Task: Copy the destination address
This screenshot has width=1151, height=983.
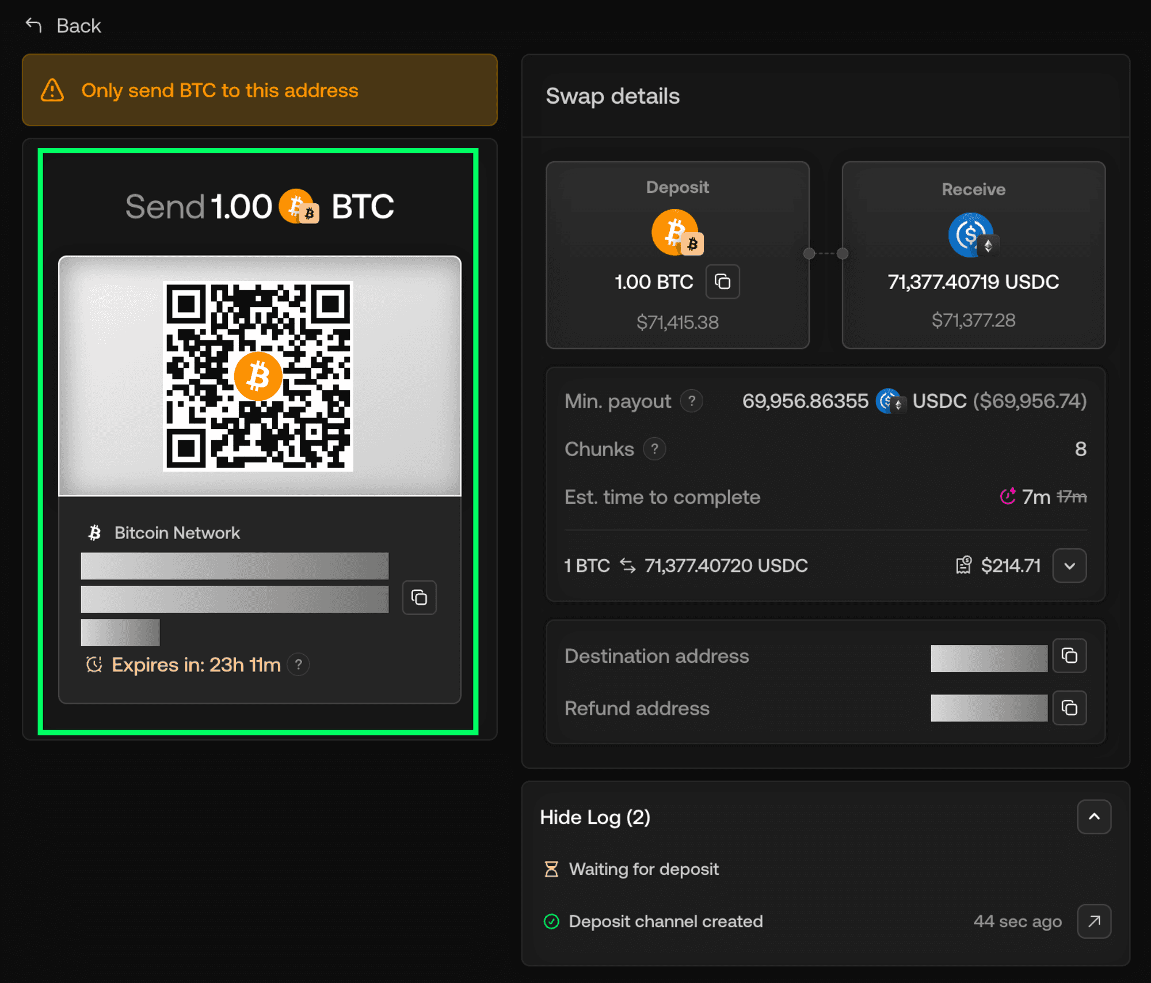Action: (1069, 656)
